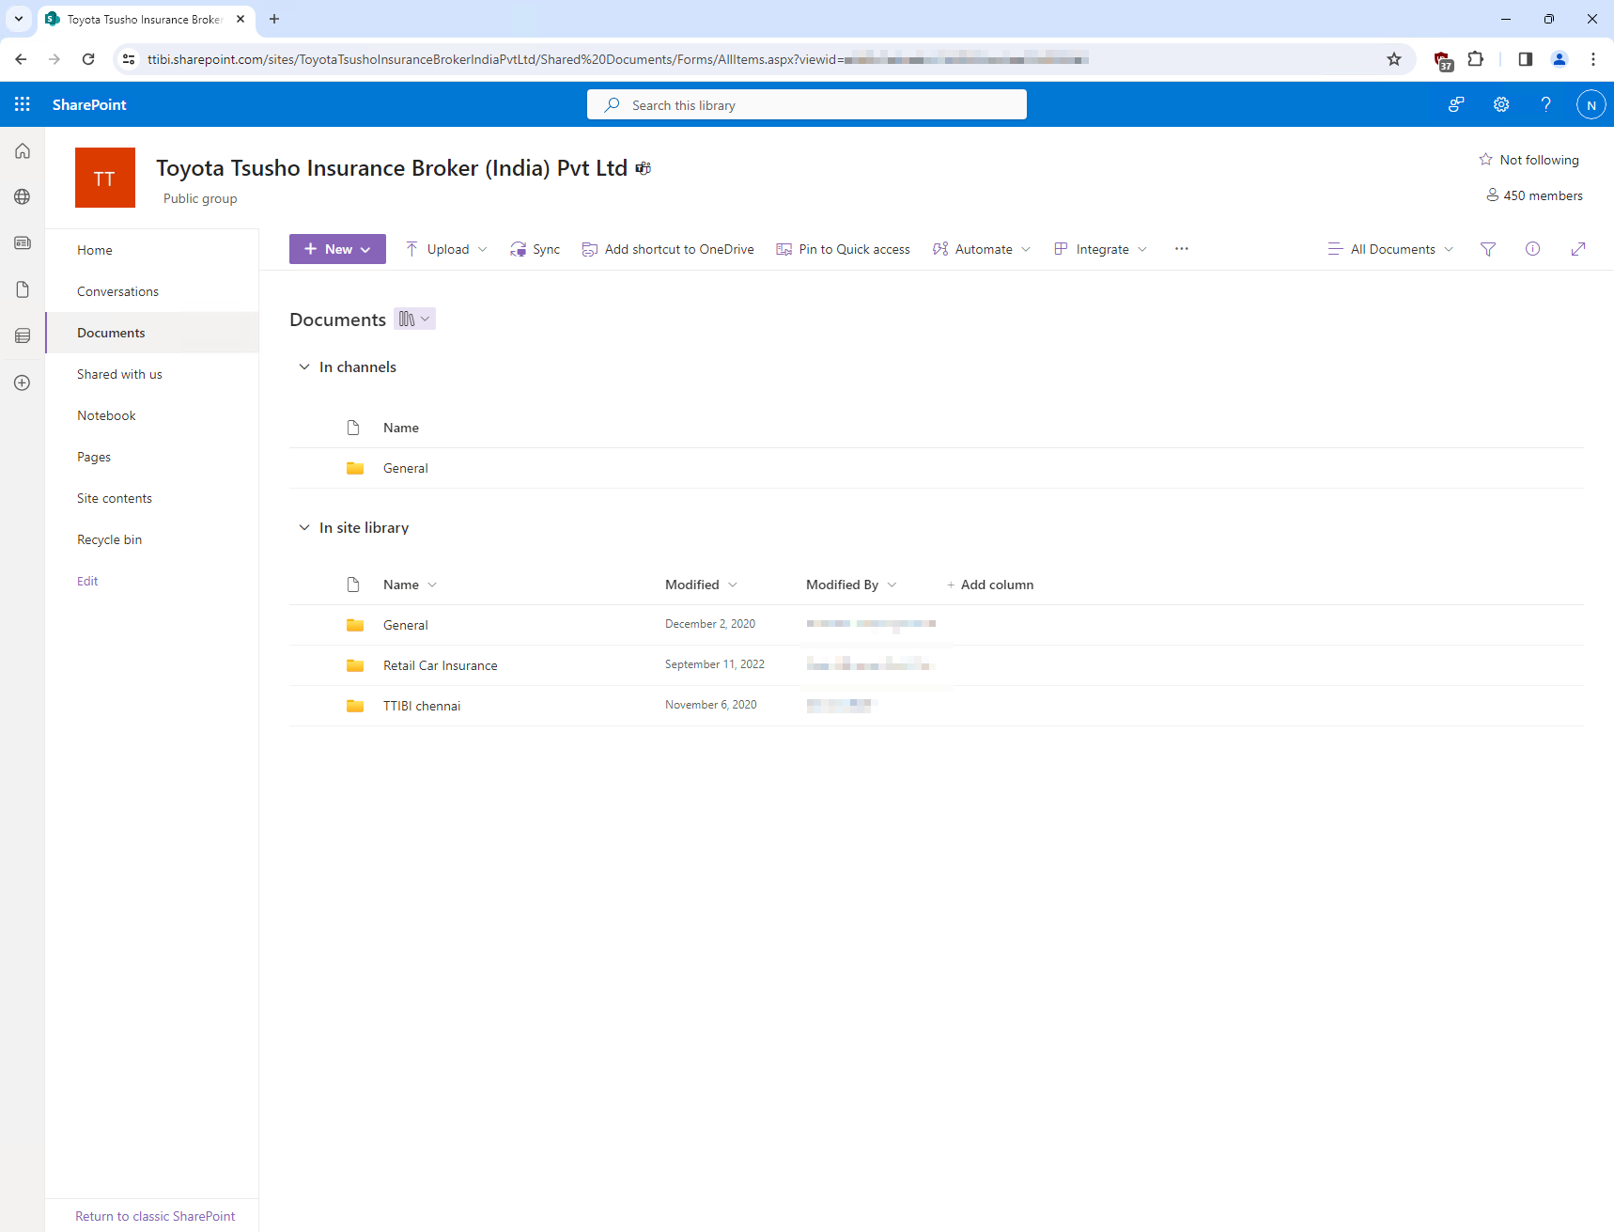Go back with the browser back arrow
This screenshot has height=1232, width=1614.
click(x=21, y=59)
